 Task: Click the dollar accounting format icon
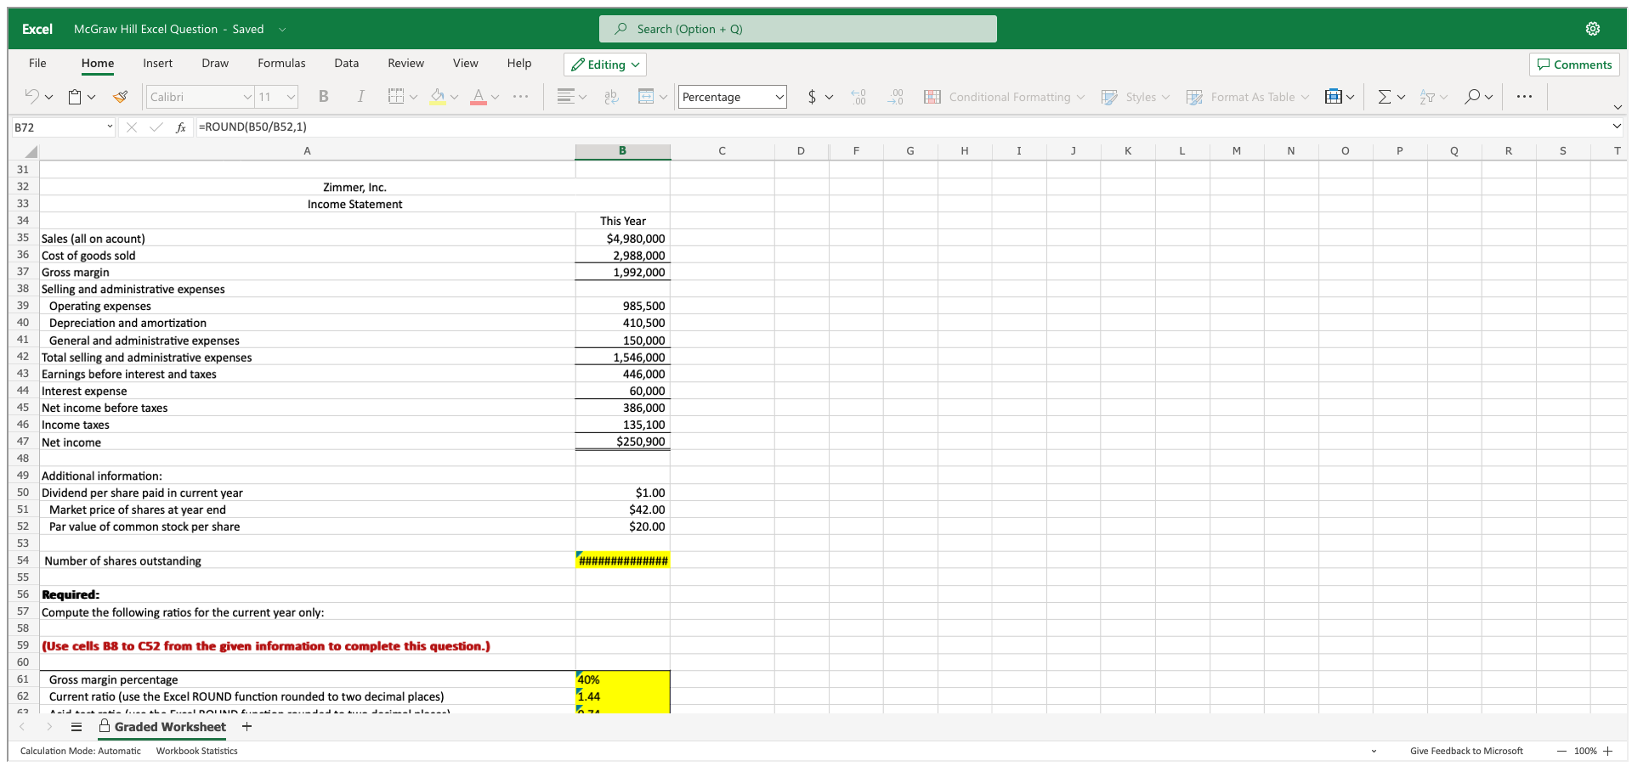812,97
